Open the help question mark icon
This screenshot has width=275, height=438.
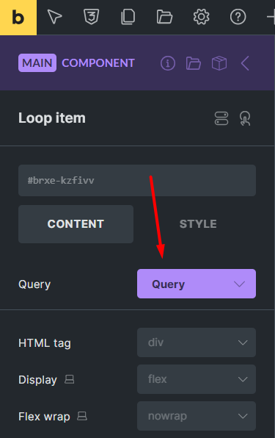tap(238, 17)
